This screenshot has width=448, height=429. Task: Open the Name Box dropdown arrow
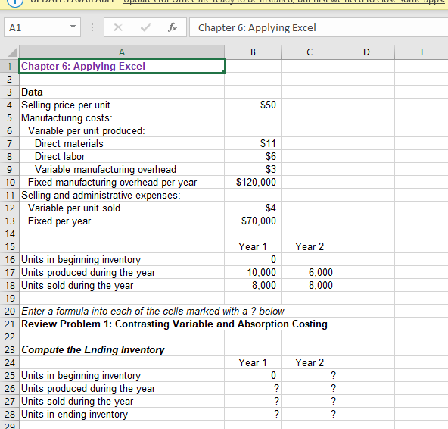[x=73, y=27]
